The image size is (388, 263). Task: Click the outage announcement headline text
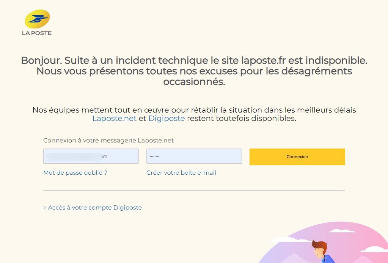[x=194, y=71]
